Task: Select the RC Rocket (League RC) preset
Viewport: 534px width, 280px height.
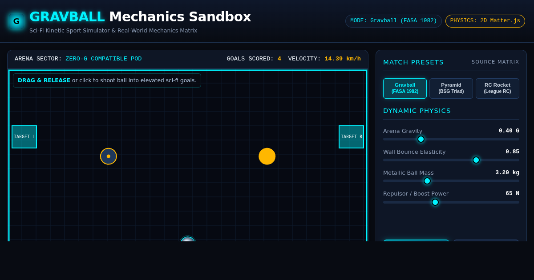Action: (x=498, y=88)
